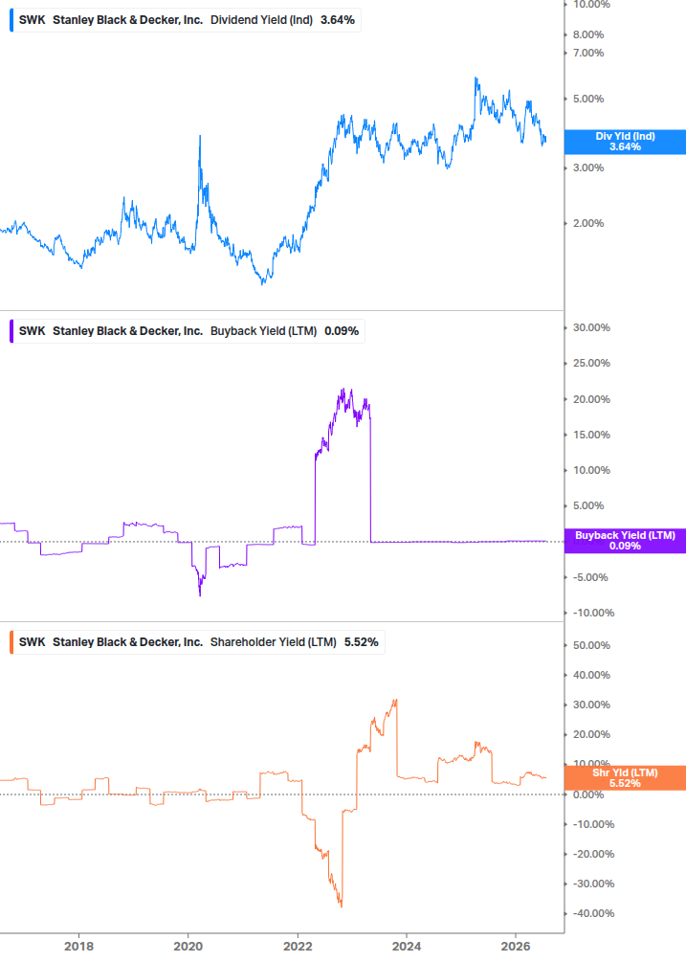
Task: Click the Shareholder Yield (LTM) legend label
Action: pyautogui.click(x=274, y=641)
